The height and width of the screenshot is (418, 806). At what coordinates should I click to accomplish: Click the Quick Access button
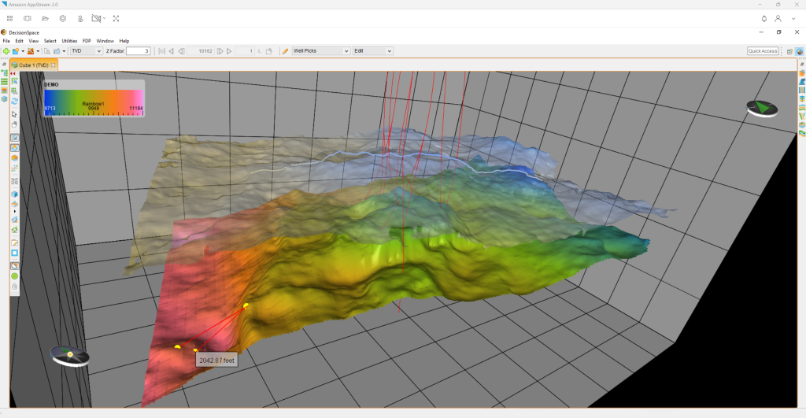763,51
